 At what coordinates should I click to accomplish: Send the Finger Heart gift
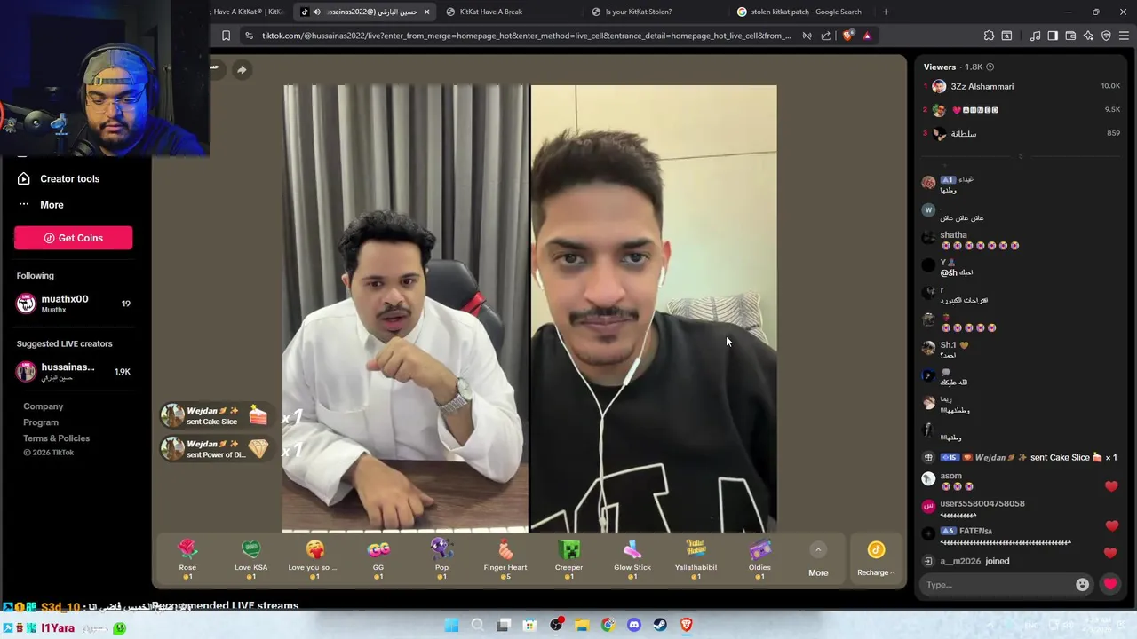tap(505, 559)
